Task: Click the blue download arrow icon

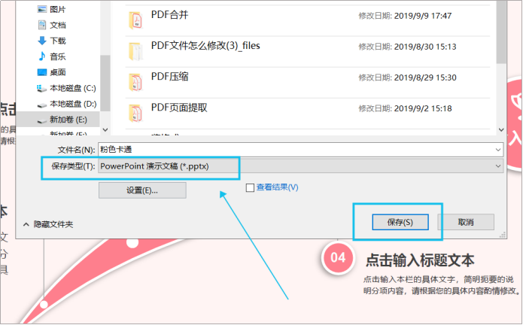Action: pos(42,41)
